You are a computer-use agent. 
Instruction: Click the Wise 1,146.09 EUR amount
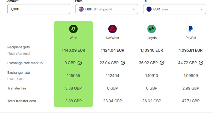73,50
